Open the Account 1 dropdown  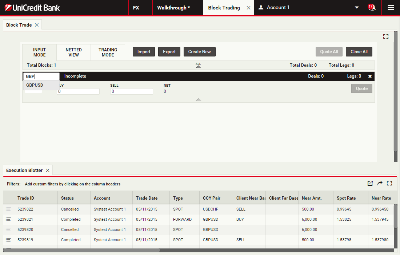tap(356, 8)
